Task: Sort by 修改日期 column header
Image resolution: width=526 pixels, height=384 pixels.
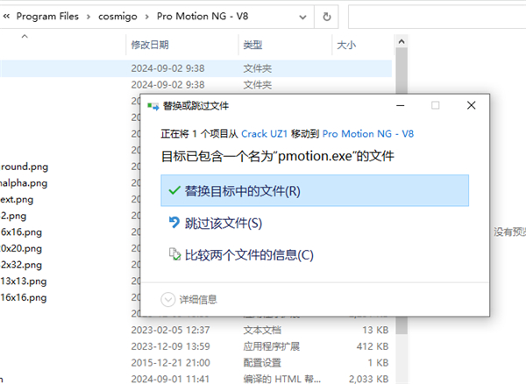Action: [149, 44]
